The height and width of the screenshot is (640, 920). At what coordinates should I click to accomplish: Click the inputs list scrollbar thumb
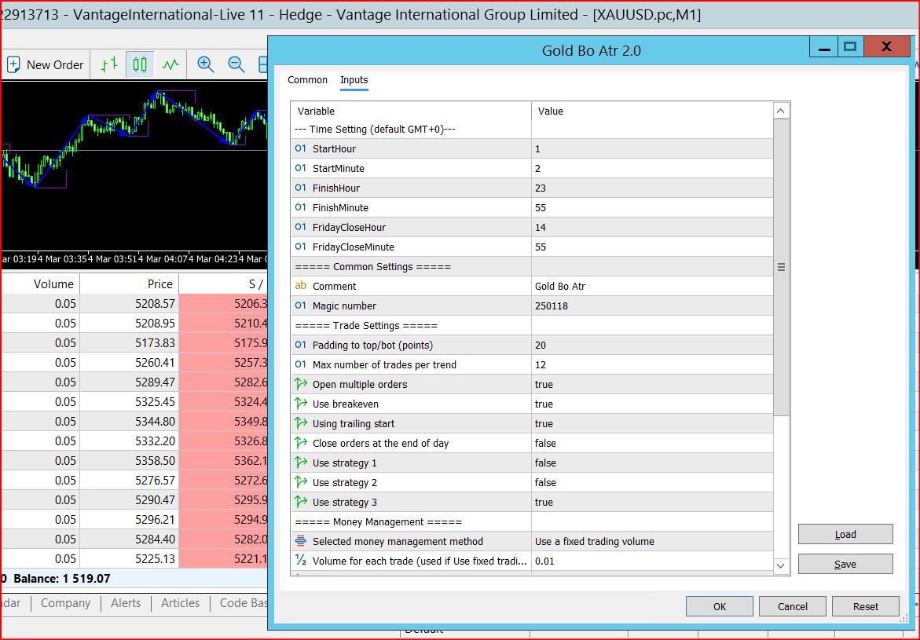(x=781, y=268)
